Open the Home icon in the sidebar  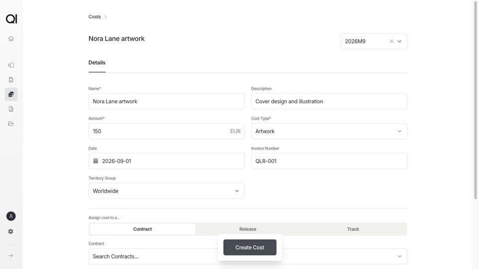11,39
